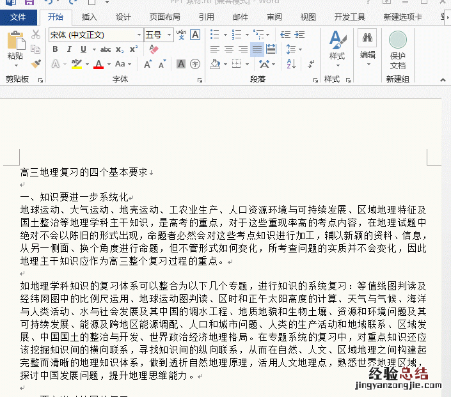Switch to the 插入 tab

pyautogui.click(x=90, y=17)
